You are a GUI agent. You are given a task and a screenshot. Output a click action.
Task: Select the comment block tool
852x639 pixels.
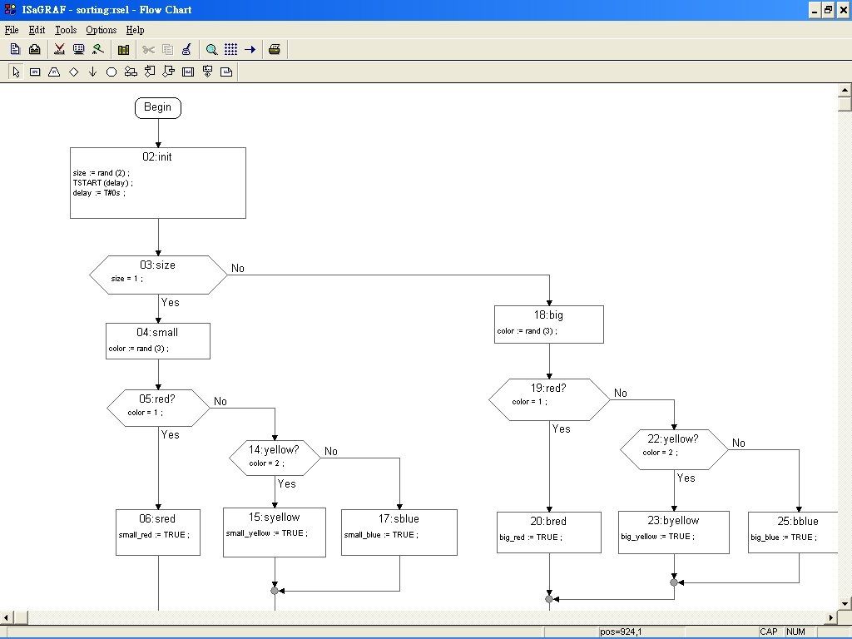pos(225,72)
